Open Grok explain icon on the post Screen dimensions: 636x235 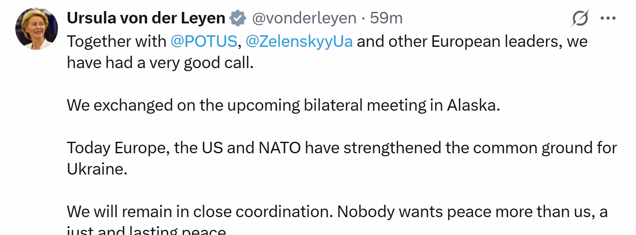coord(581,18)
